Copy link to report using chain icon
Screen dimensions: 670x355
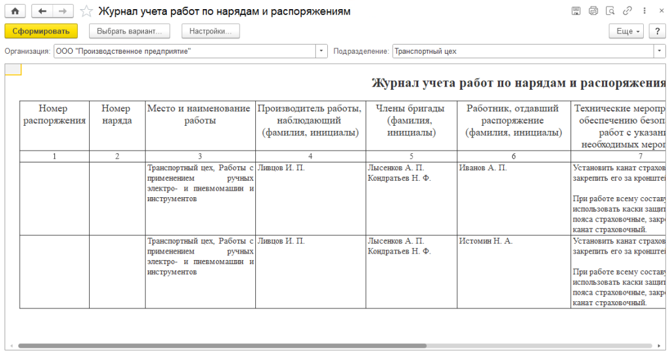(627, 11)
